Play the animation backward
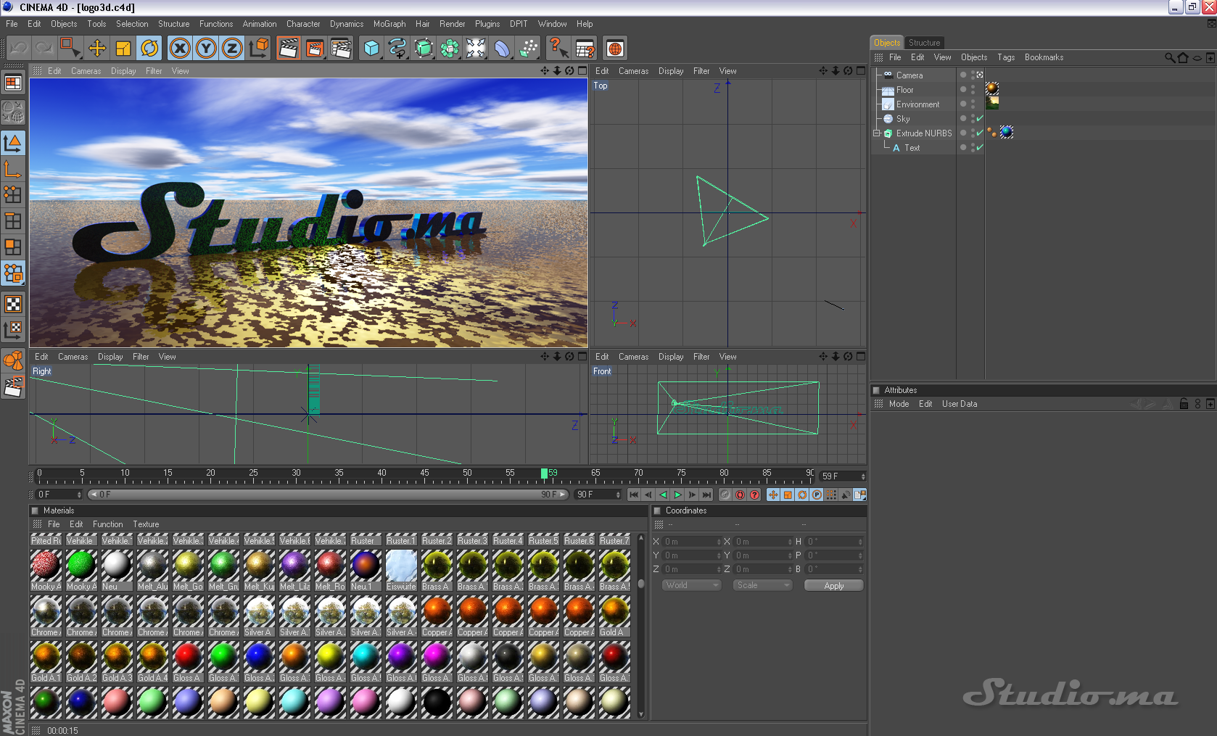 [663, 495]
